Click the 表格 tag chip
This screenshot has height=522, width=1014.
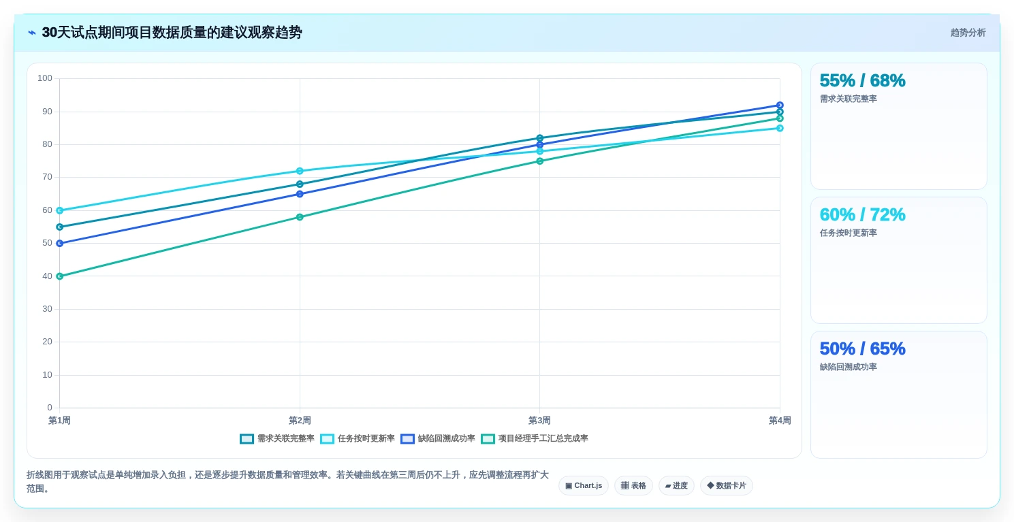click(x=633, y=486)
